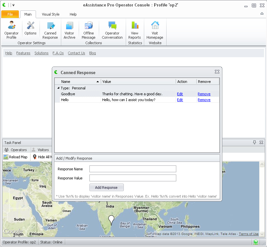Screen dimensions: 267x247
Task: Click the map location marker over India
Action: point(111,220)
